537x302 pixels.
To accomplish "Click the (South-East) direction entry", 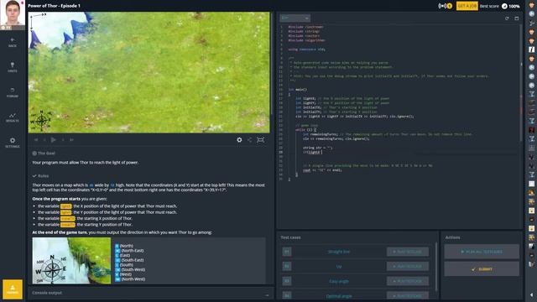I will (129, 260).
